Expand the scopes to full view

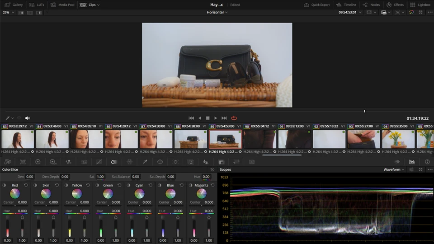(421, 169)
